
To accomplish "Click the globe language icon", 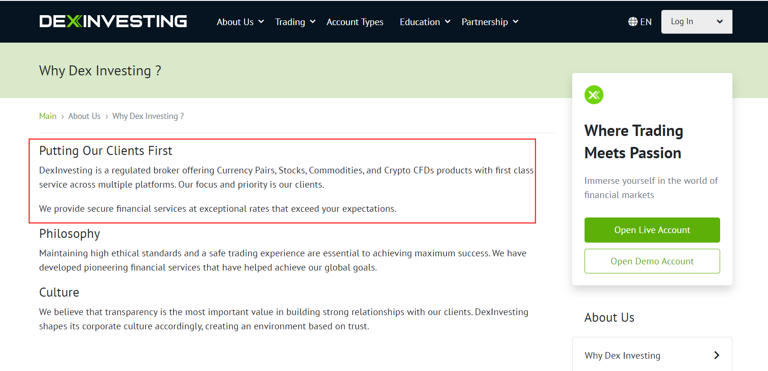I will (632, 22).
